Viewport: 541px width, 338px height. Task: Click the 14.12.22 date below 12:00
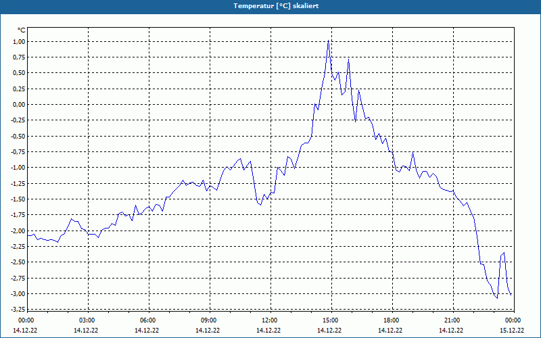click(268, 330)
